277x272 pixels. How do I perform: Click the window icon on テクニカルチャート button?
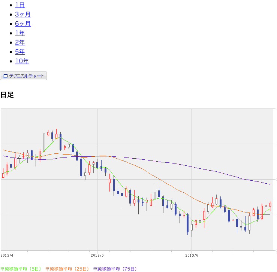(x=5, y=76)
